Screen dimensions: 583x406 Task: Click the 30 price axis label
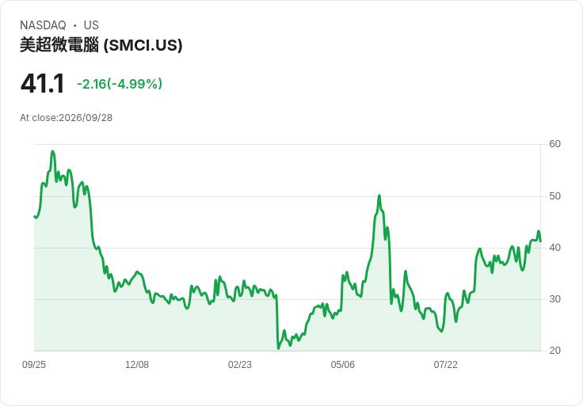click(554, 299)
